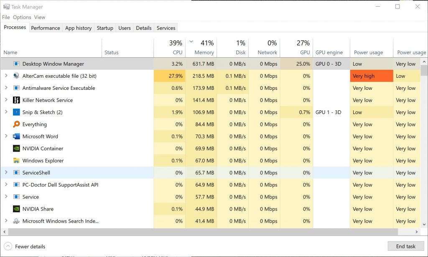Click the ServiceShell process icon
Screen dimensions: 428x257
click(16, 173)
